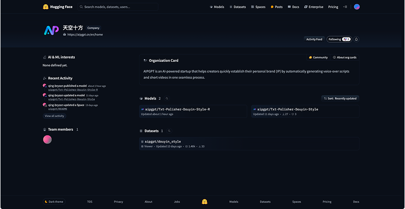Open About org cards link
The image size is (405, 209).
(345, 57)
